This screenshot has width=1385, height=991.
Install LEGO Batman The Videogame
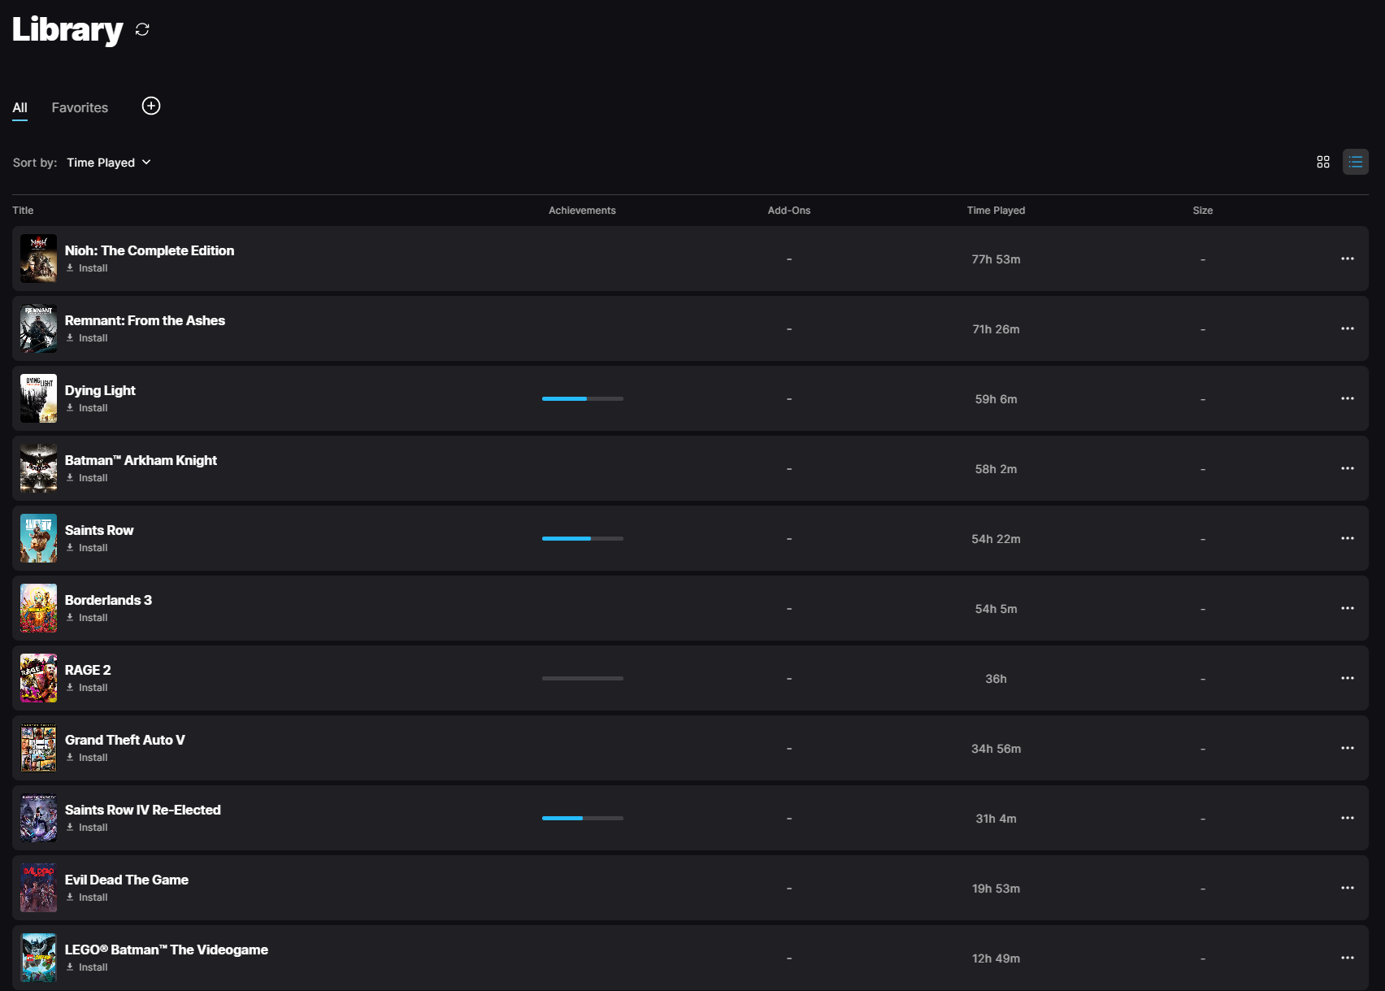[87, 967]
